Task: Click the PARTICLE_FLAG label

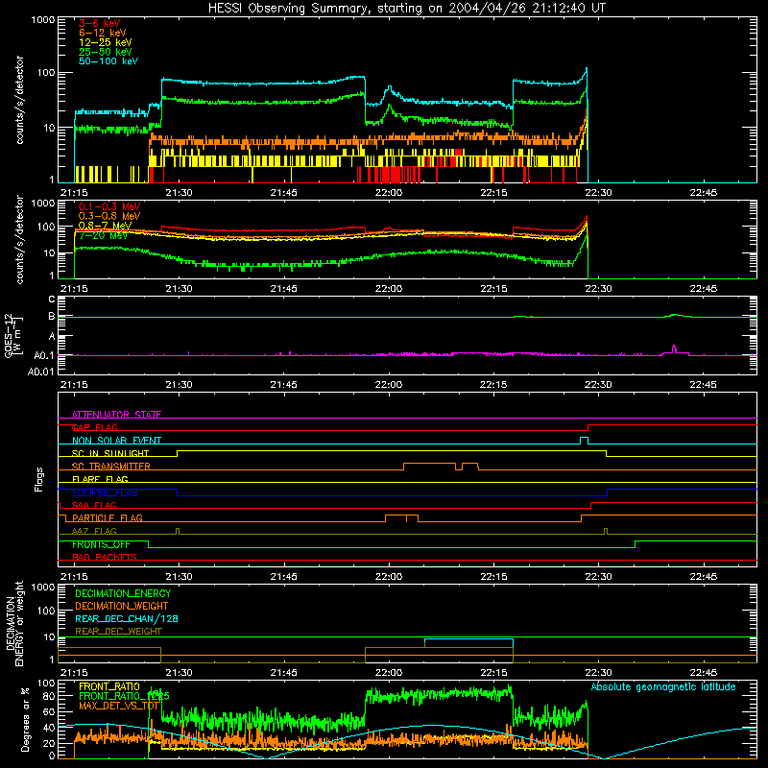Action: [108, 517]
